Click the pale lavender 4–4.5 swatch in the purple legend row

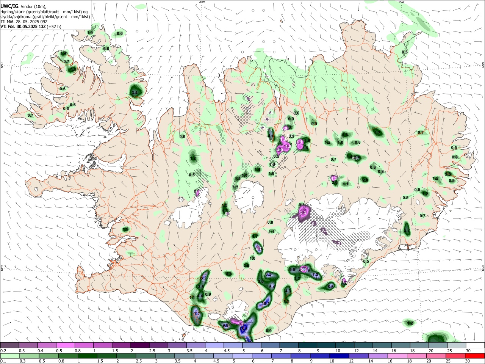pyautogui.click(x=214, y=345)
